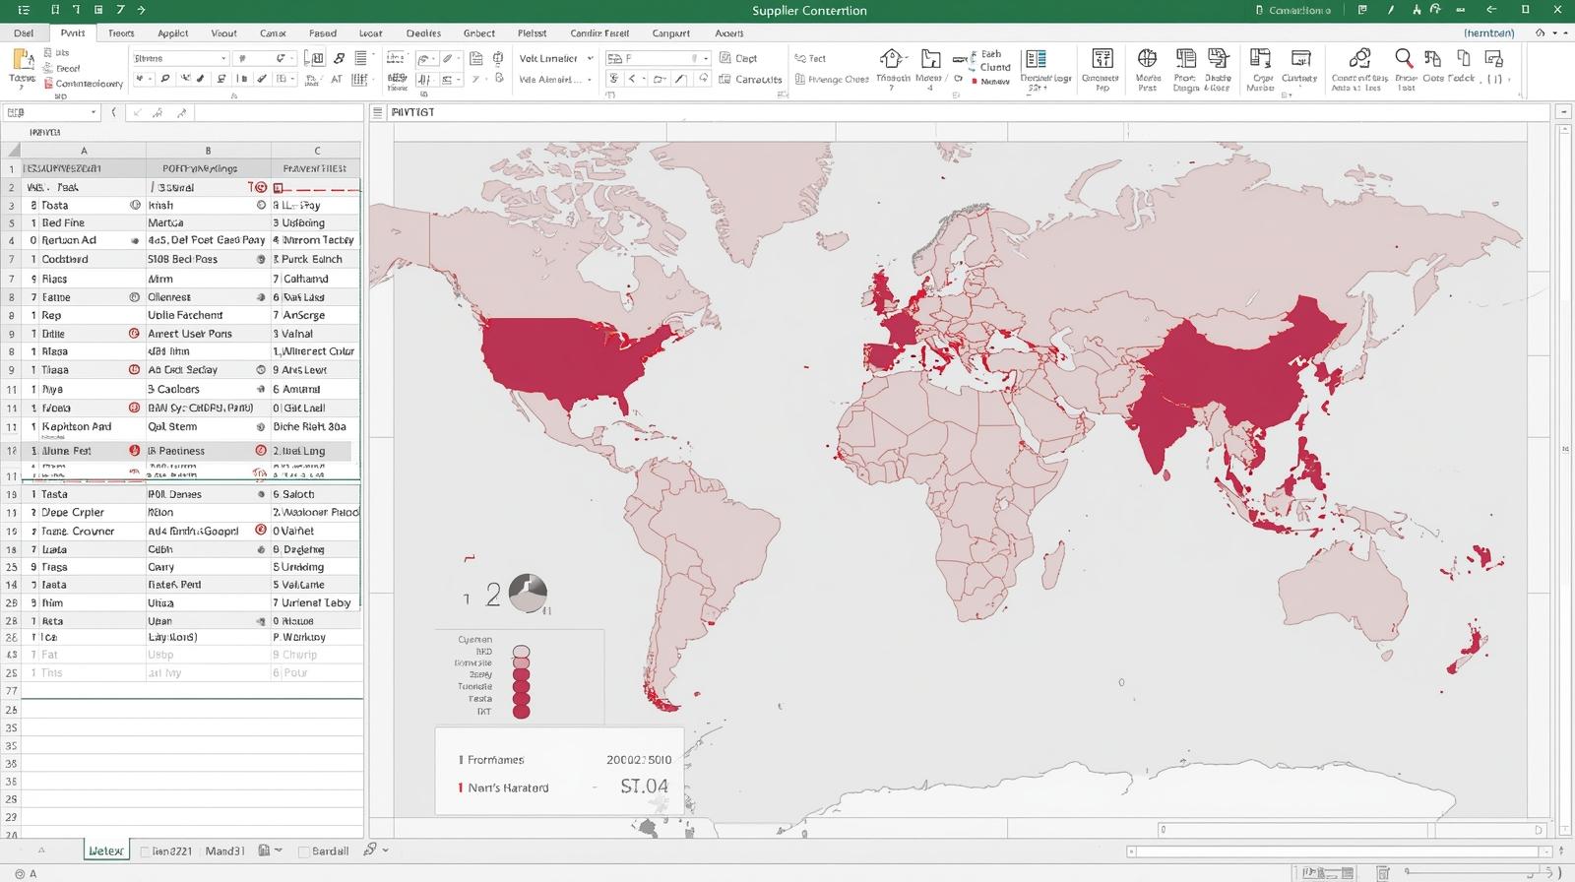Click the Mories Prst globe icon
Viewport: 1575px width, 882px height.
pyautogui.click(x=1147, y=59)
